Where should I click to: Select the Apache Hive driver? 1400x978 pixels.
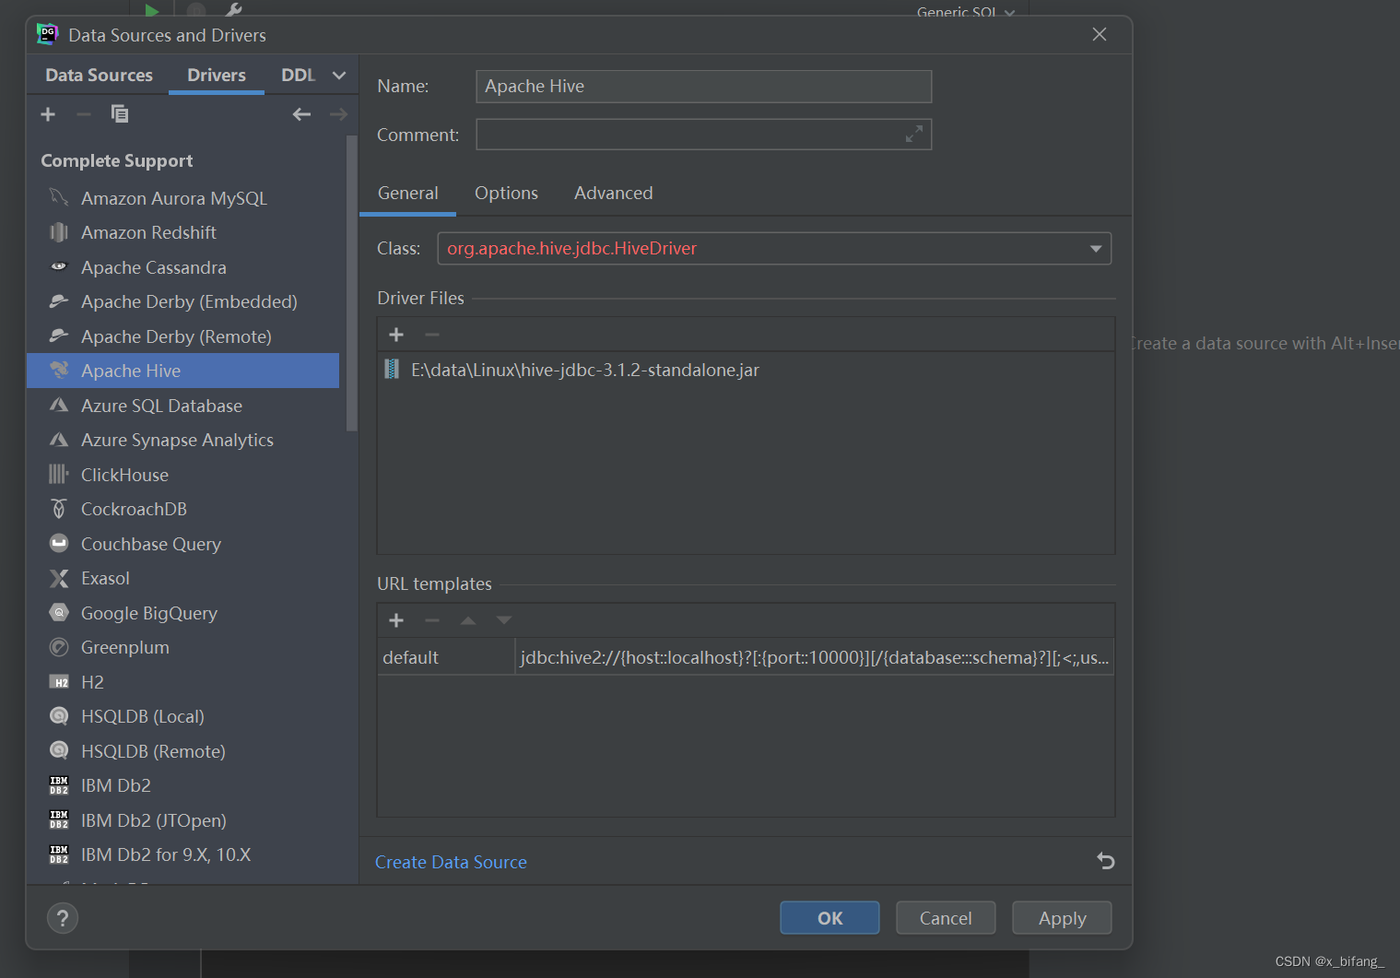coord(182,371)
